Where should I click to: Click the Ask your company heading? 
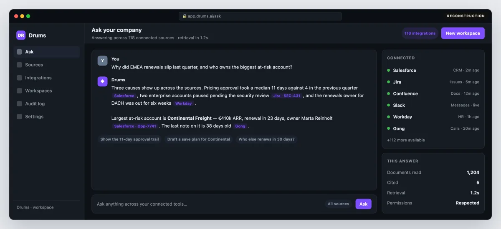tap(116, 30)
